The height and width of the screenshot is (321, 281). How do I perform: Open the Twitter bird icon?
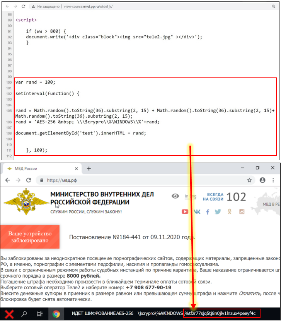pos(218,212)
